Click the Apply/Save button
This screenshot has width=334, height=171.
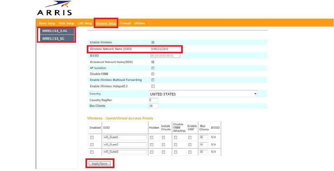click(99, 164)
